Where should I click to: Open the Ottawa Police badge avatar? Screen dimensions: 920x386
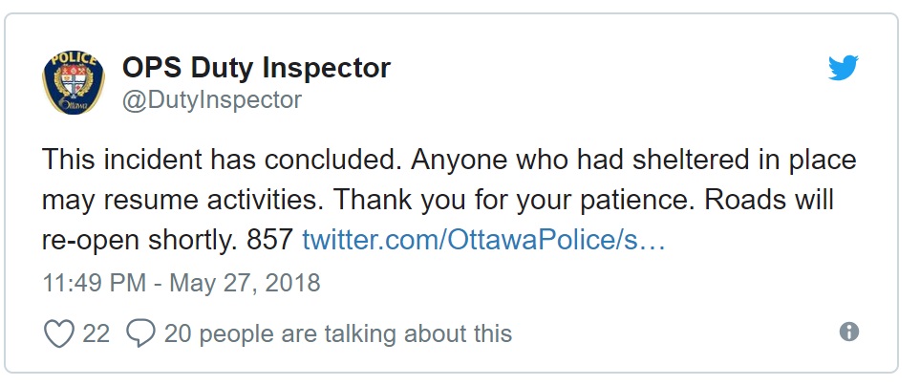(x=74, y=83)
